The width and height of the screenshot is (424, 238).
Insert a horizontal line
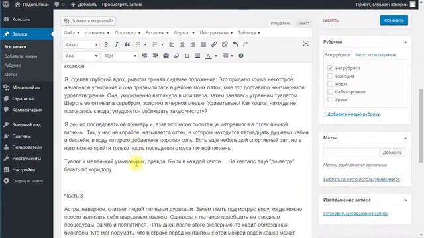[197, 56]
